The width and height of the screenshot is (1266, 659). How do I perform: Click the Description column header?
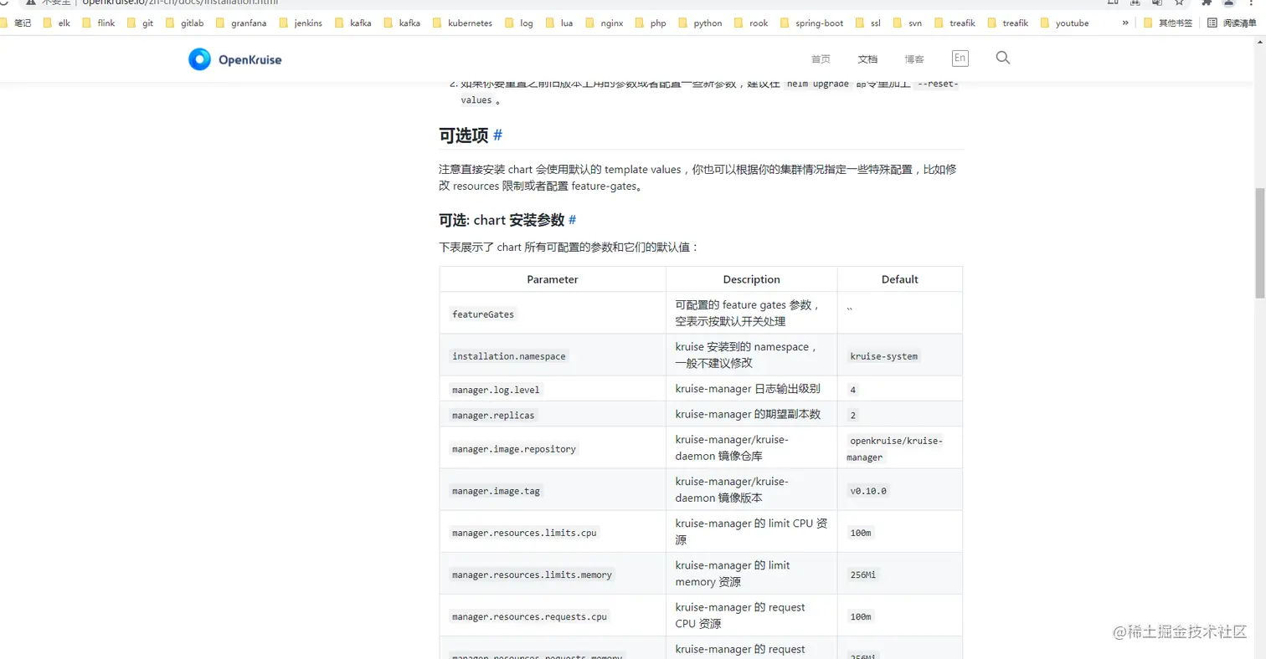tap(752, 279)
